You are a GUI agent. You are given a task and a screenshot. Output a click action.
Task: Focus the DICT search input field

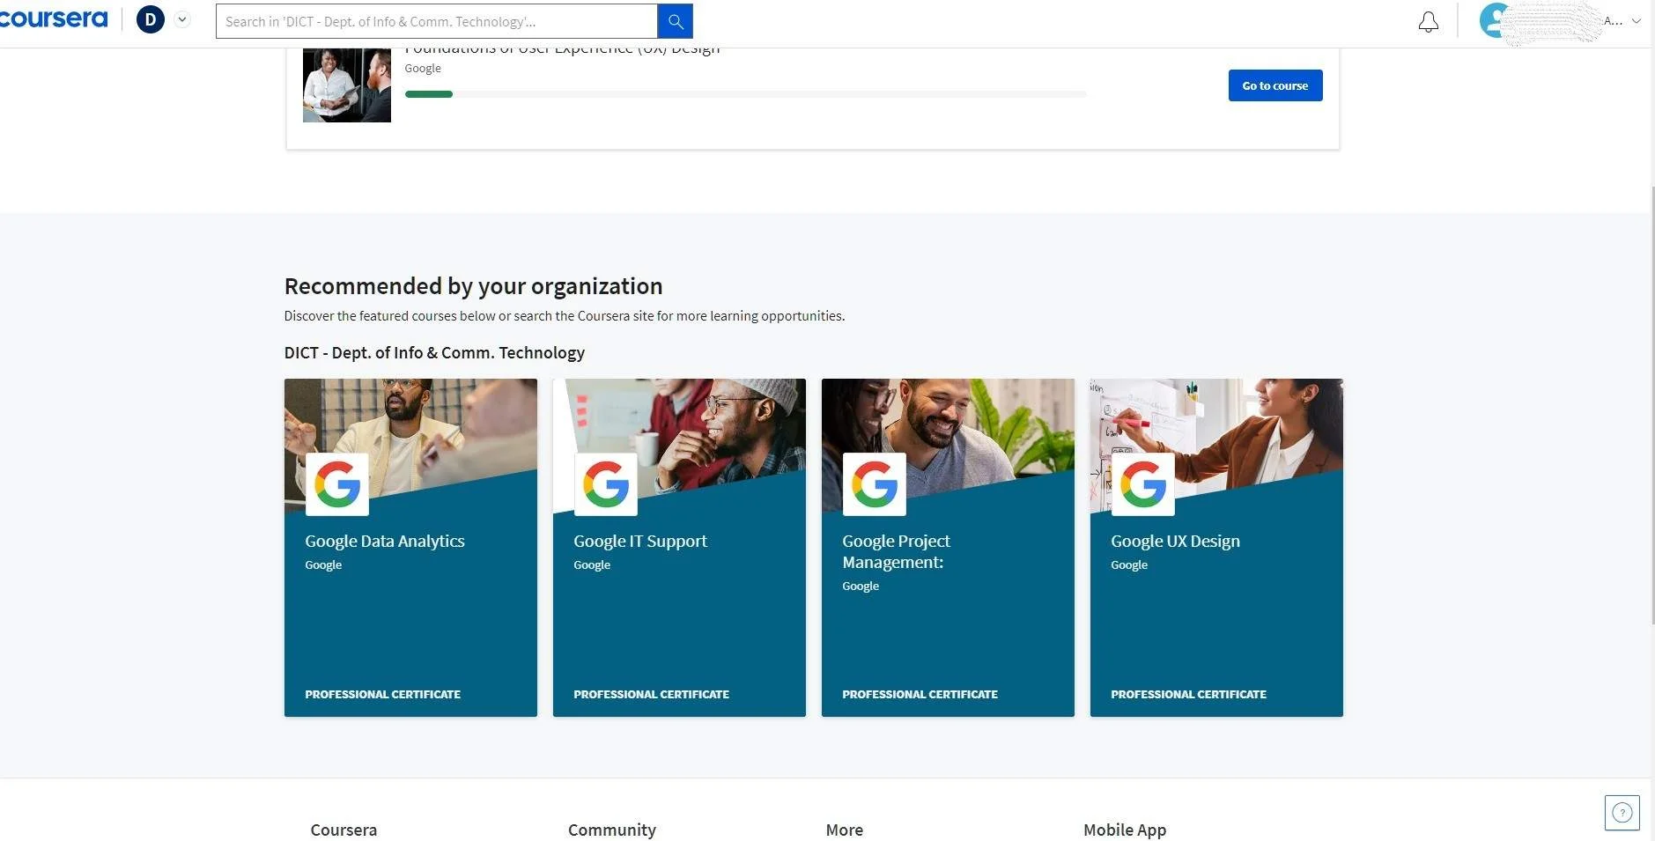click(x=436, y=21)
